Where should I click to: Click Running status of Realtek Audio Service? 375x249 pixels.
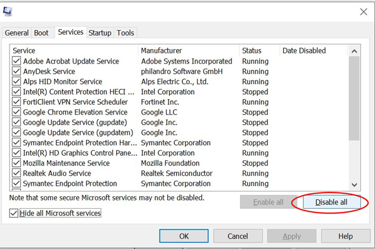[255, 173]
